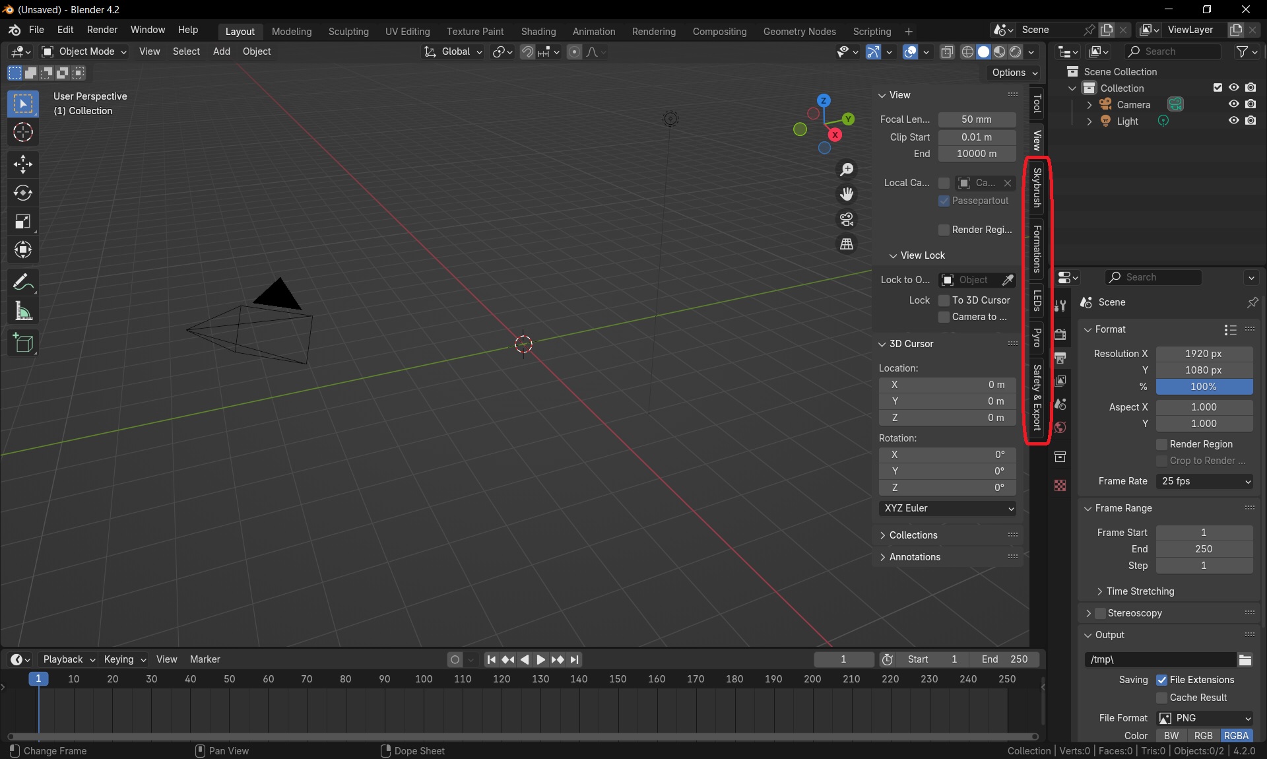Select the Move tool in toolbar
This screenshot has height=759, width=1267.
point(22,164)
